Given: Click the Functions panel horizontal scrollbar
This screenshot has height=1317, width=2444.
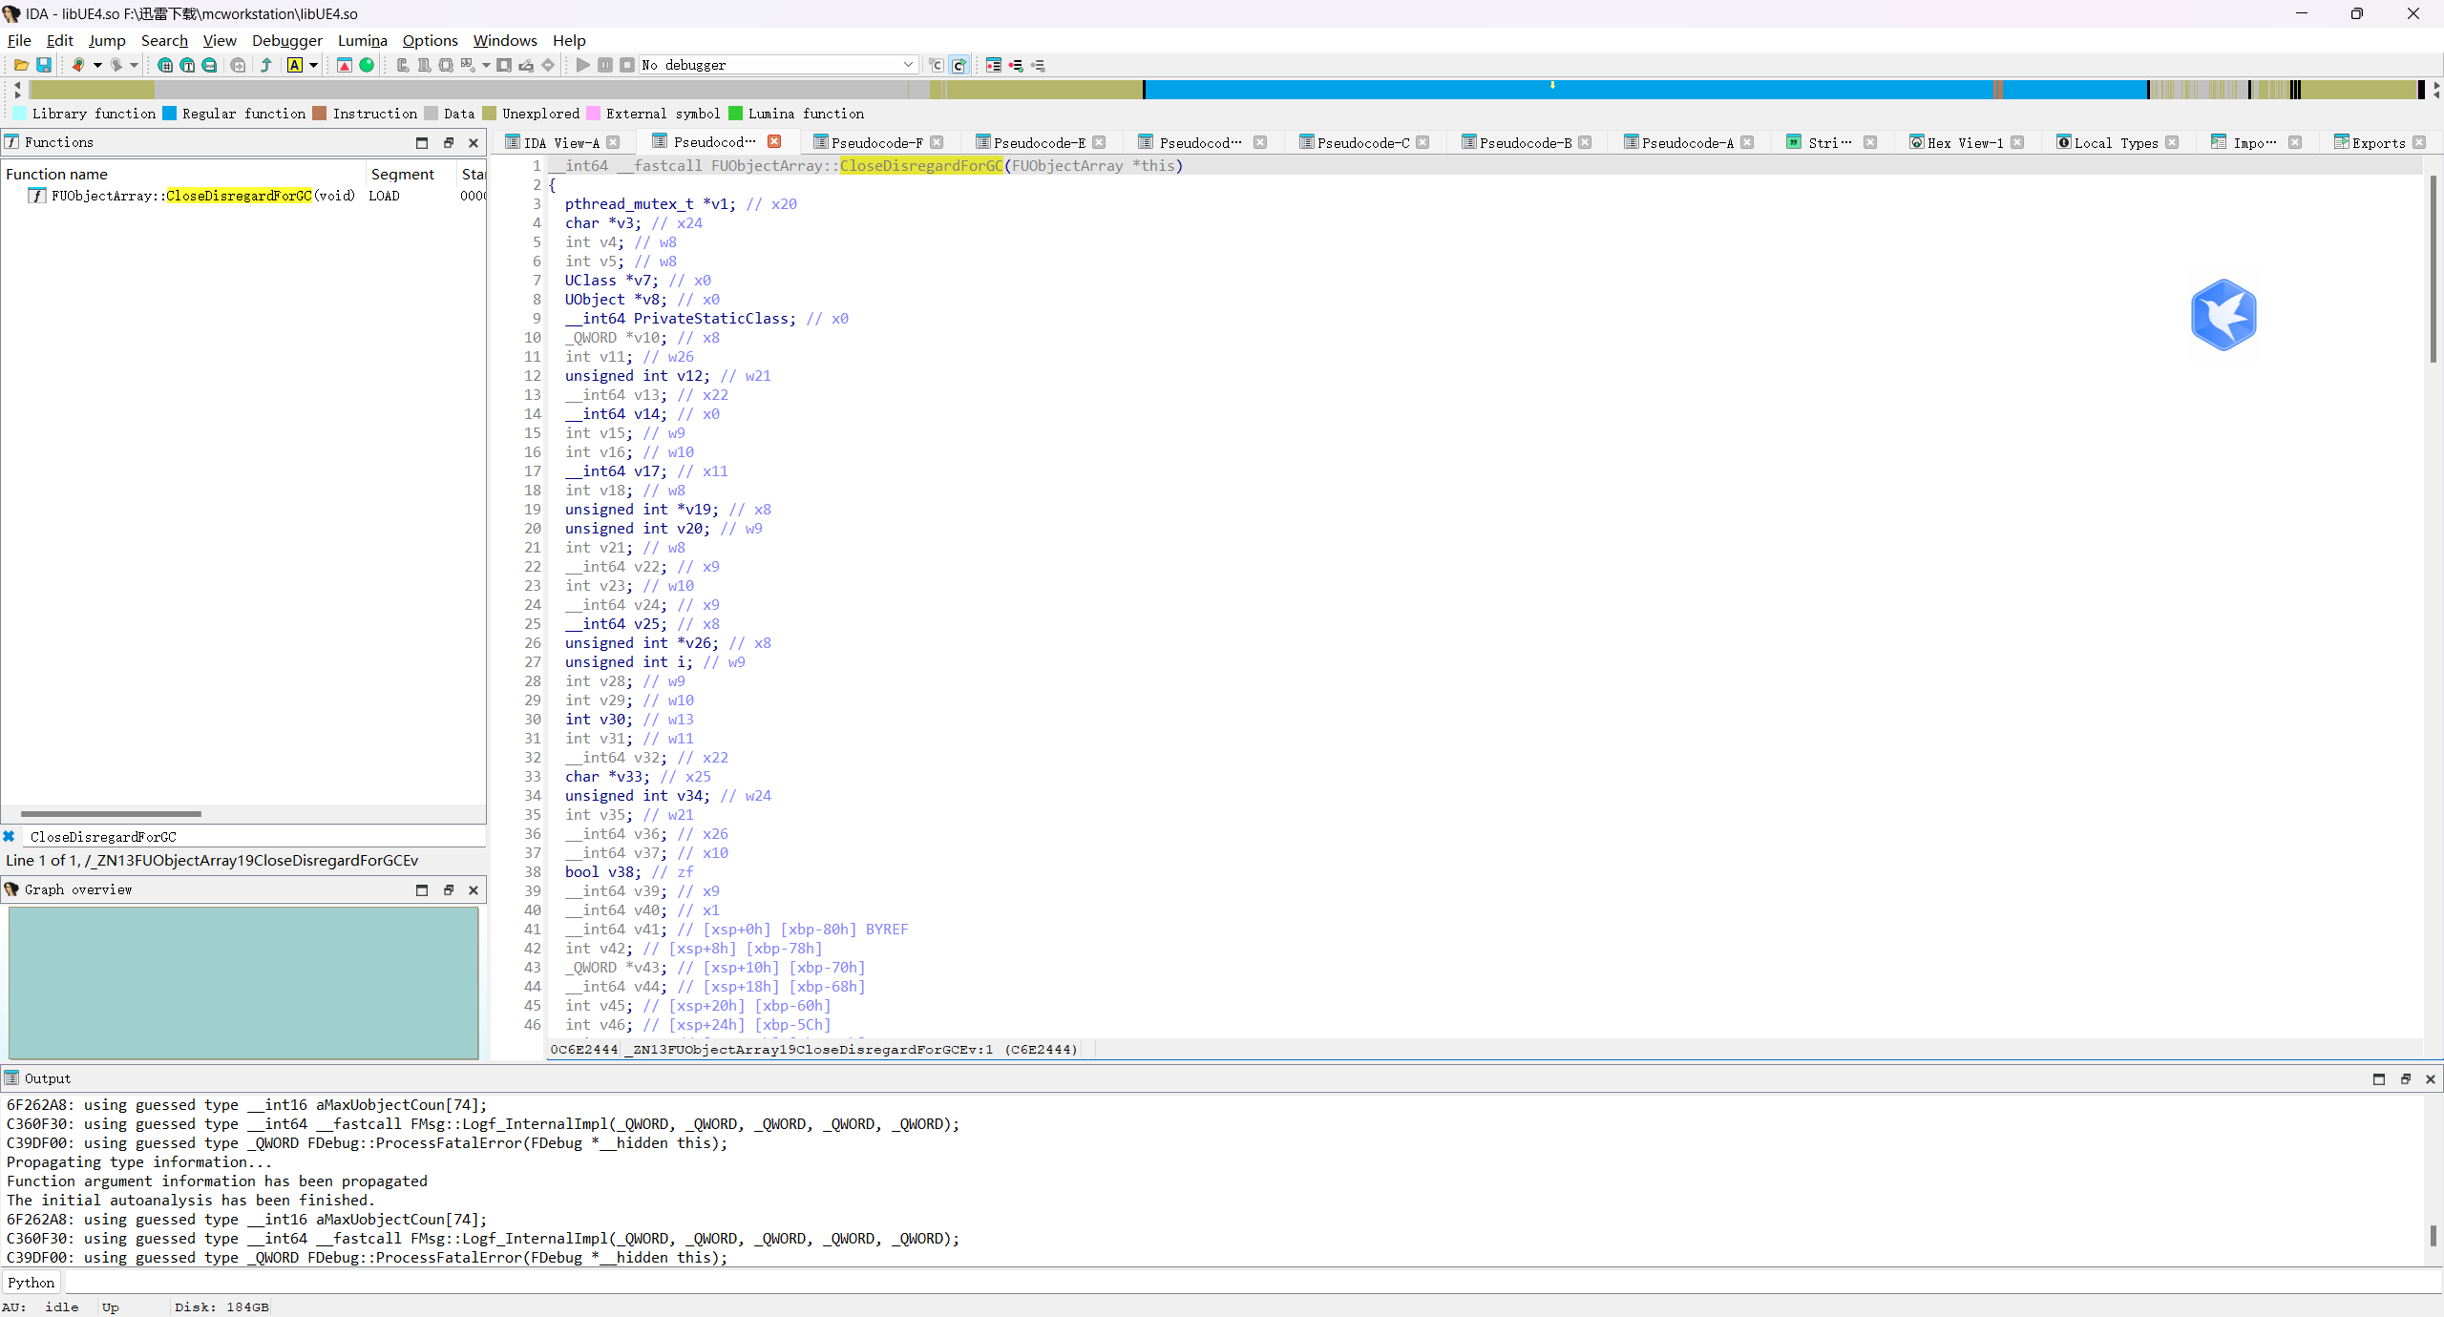Looking at the screenshot, I should click(111, 814).
